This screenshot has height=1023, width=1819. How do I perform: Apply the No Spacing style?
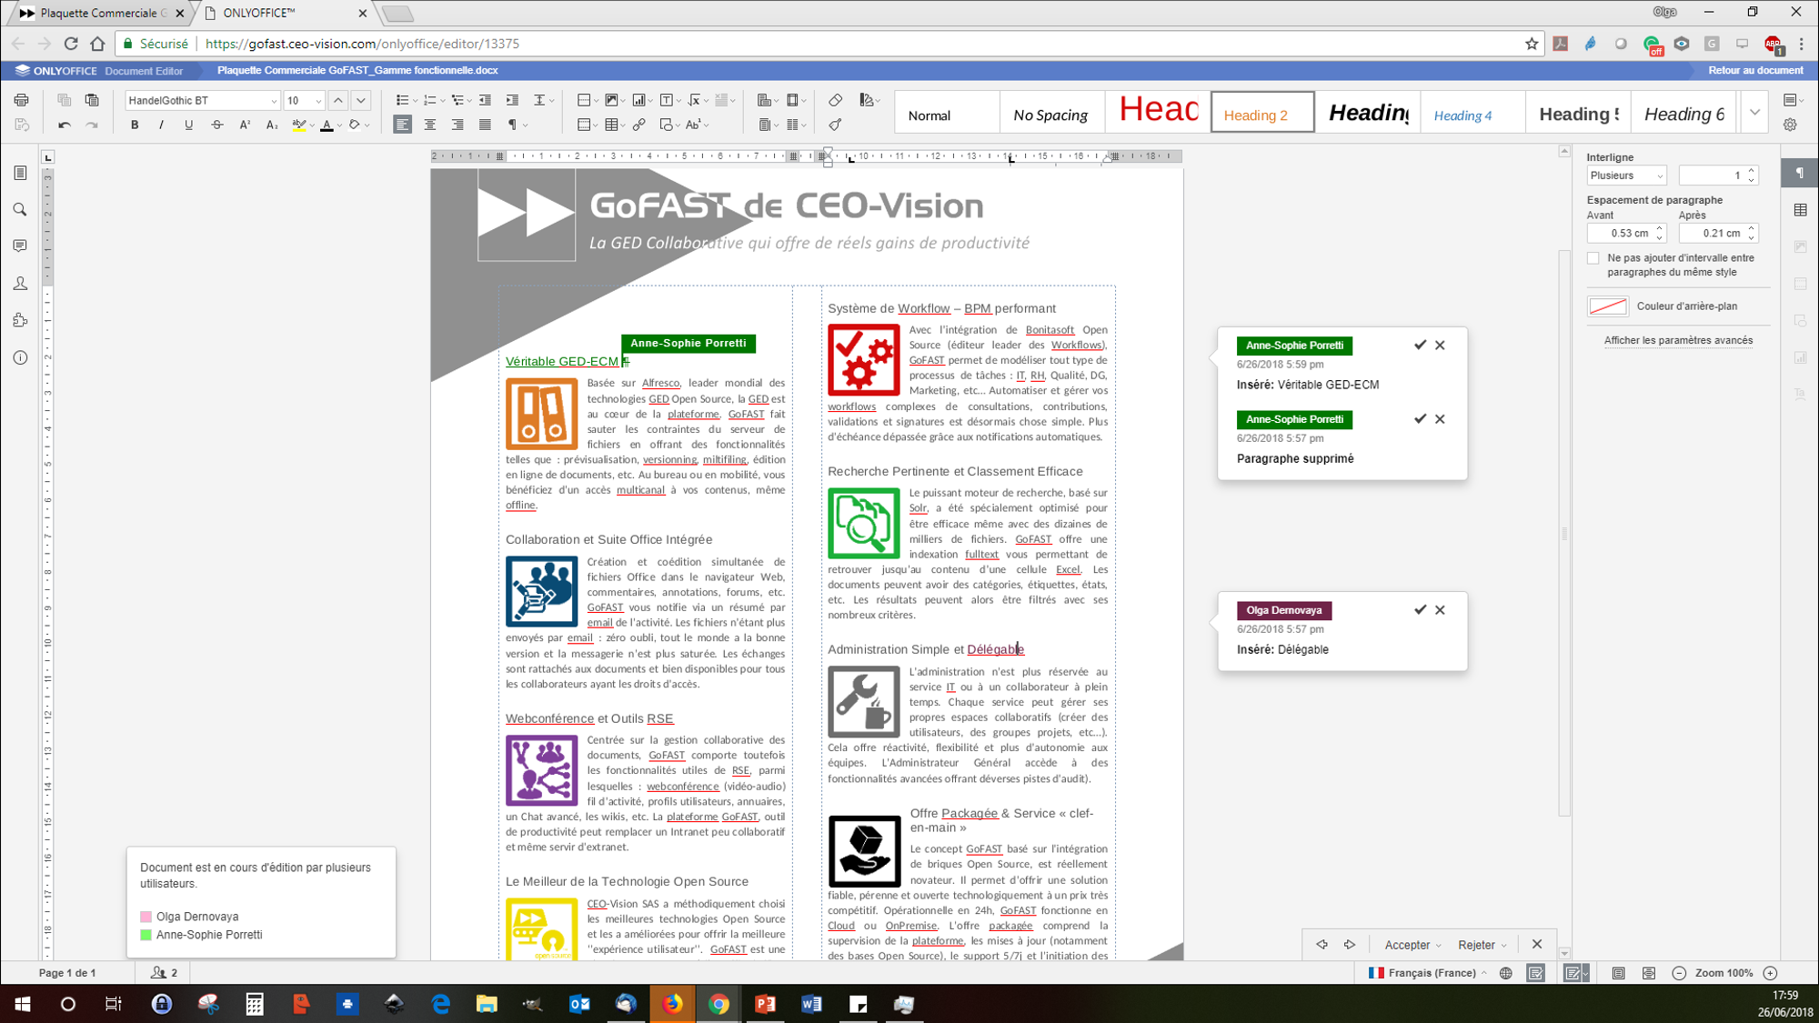pos(1051,113)
